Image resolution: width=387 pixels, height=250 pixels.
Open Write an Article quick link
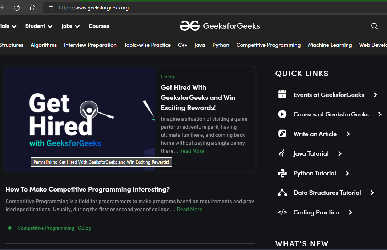pyautogui.click(x=315, y=134)
